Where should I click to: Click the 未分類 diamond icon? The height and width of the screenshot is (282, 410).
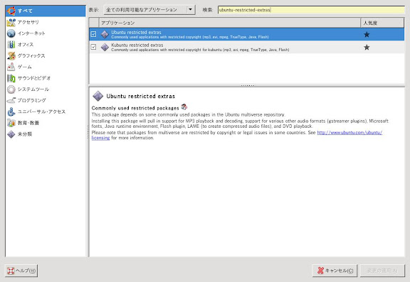[x=11, y=134]
